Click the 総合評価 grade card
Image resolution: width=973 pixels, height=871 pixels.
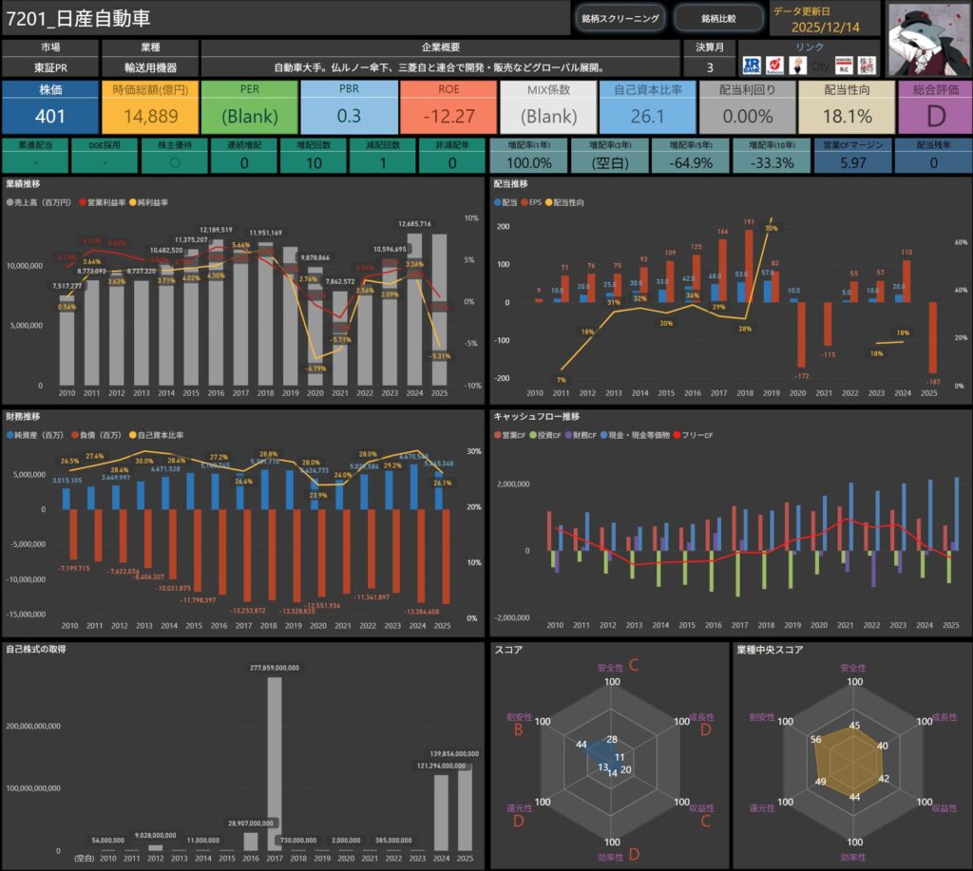pos(934,106)
